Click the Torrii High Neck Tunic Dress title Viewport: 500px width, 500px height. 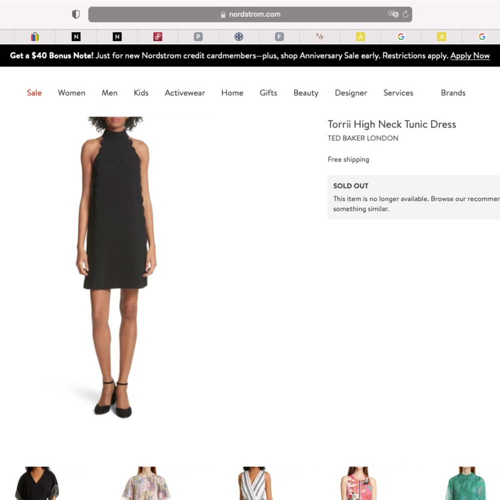391,124
